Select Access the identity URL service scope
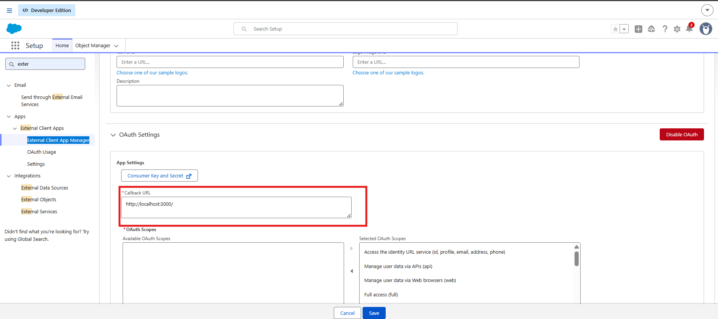 pos(435,252)
